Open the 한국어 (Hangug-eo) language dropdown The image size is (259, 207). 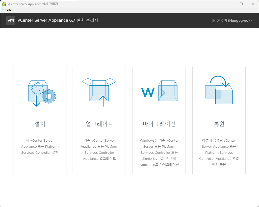(x=232, y=20)
